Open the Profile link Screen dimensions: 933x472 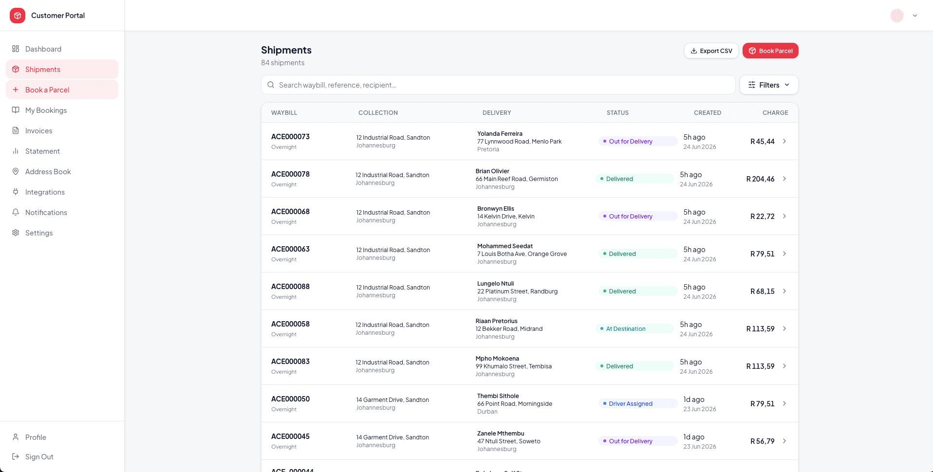[x=62, y=437]
